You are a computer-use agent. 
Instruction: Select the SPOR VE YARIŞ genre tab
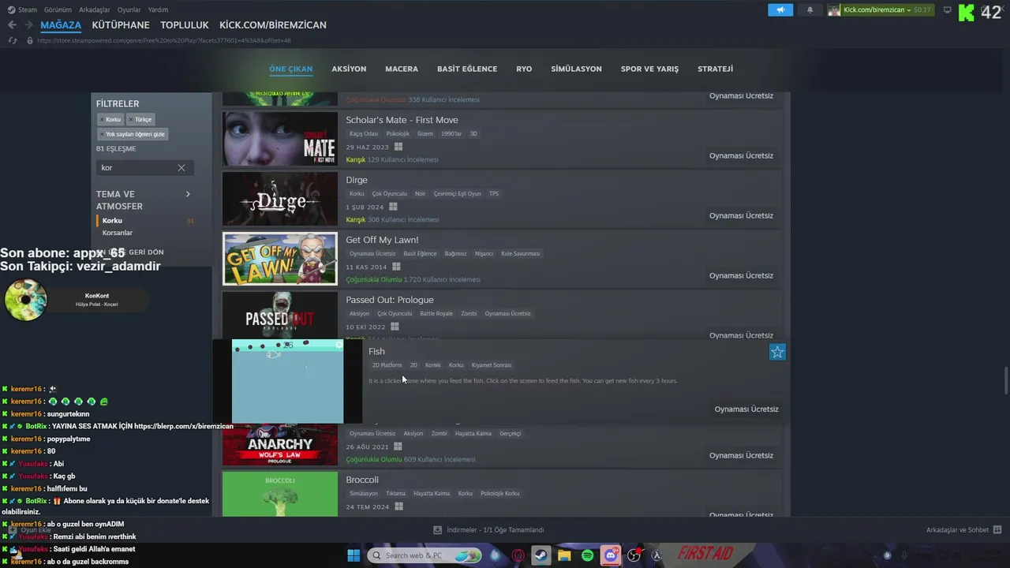click(649, 69)
